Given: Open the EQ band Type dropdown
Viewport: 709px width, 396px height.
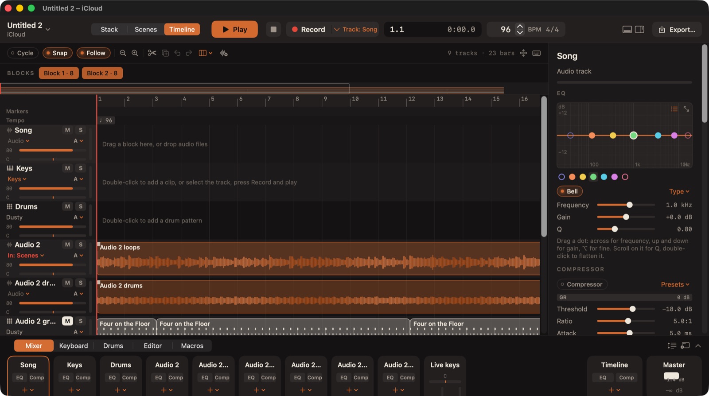Looking at the screenshot, I should (x=679, y=191).
